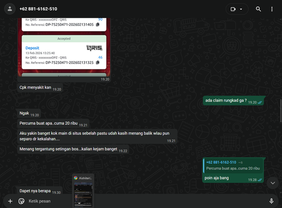The width and height of the screenshot is (282, 208).
Task: Jump to latest messages with down chevron
Action: (x=272, y=183)
